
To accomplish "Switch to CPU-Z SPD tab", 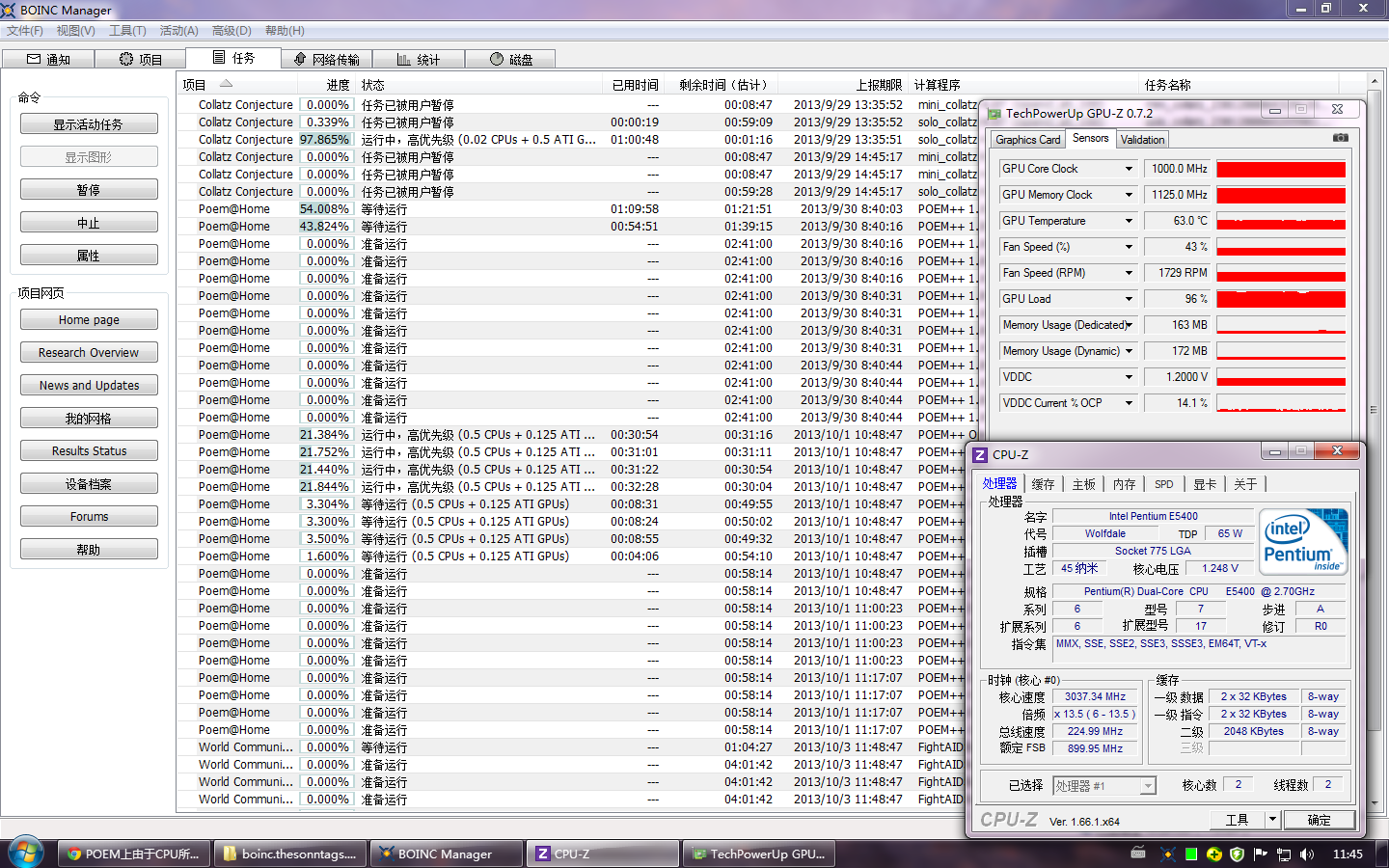I will (x=1164, y=484).
